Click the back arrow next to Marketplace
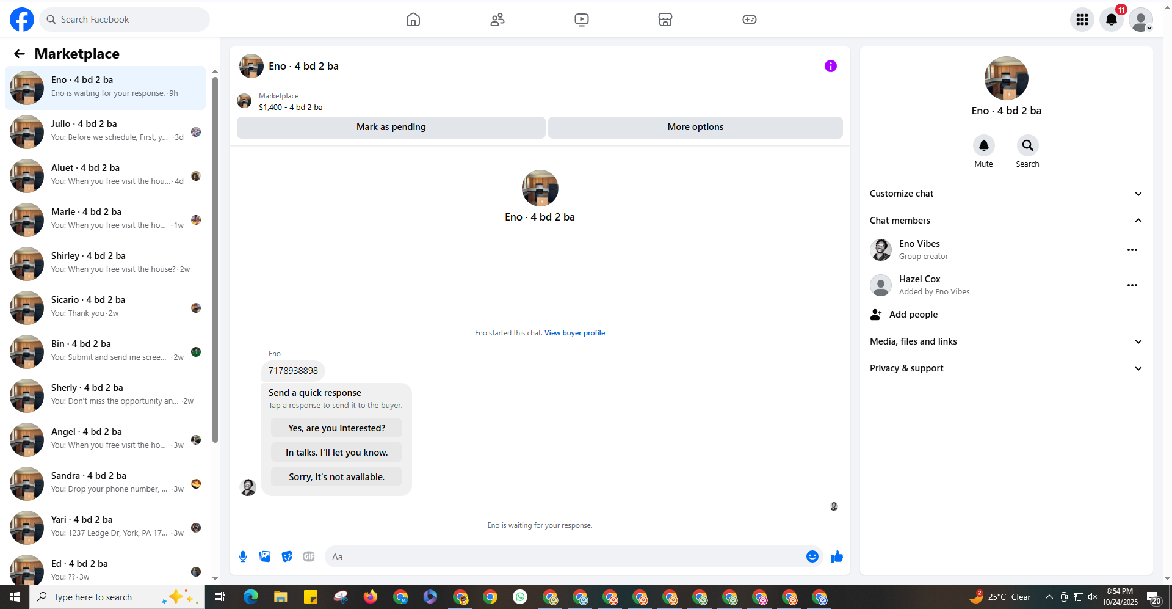The height and width of the screenshot is (609, 1172). tap(20, 54)
